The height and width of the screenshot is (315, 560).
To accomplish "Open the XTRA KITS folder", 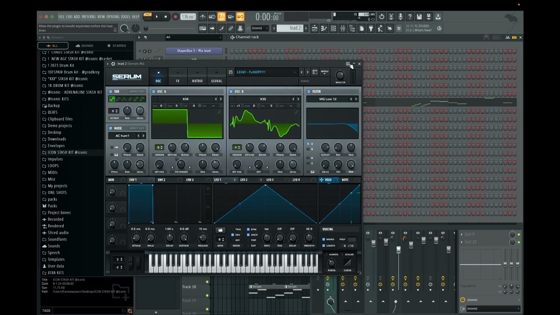I will (x=56, y=273).
